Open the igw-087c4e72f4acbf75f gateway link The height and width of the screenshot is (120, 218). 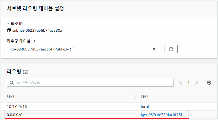tap(162, 115)
